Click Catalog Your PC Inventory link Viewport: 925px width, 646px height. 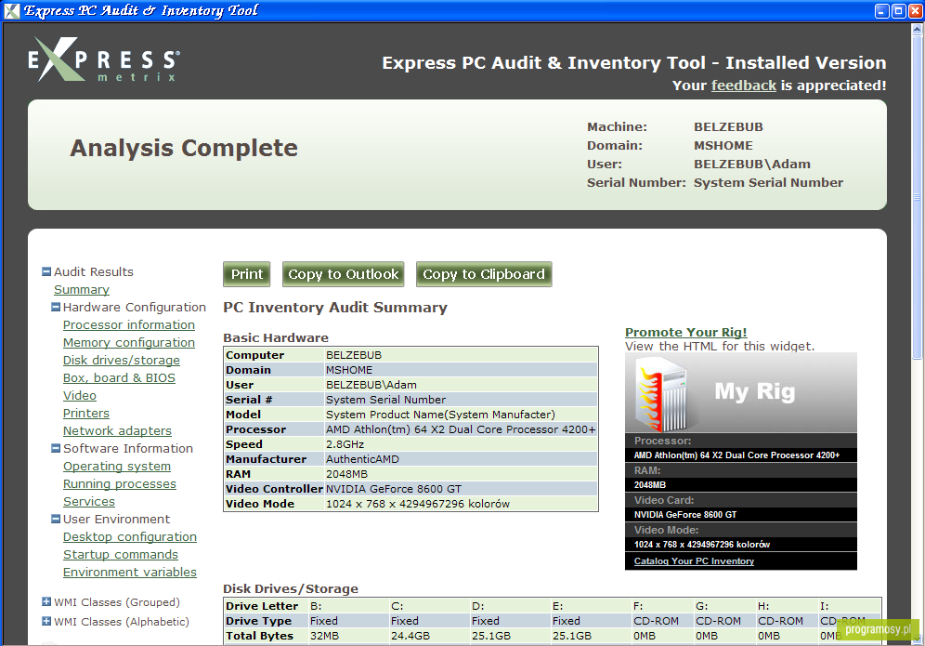click(x=694, y=561)
